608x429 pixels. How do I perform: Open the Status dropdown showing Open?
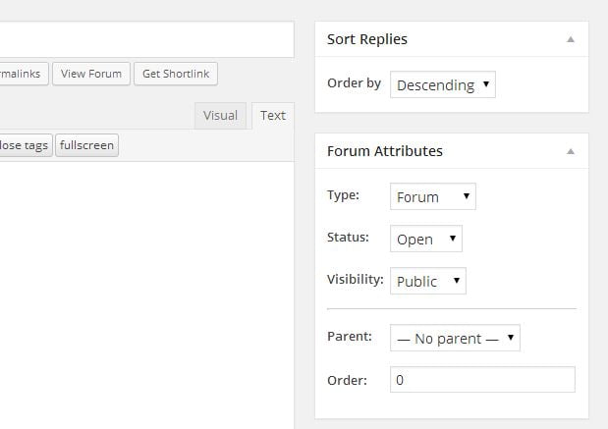pos(426,239)
